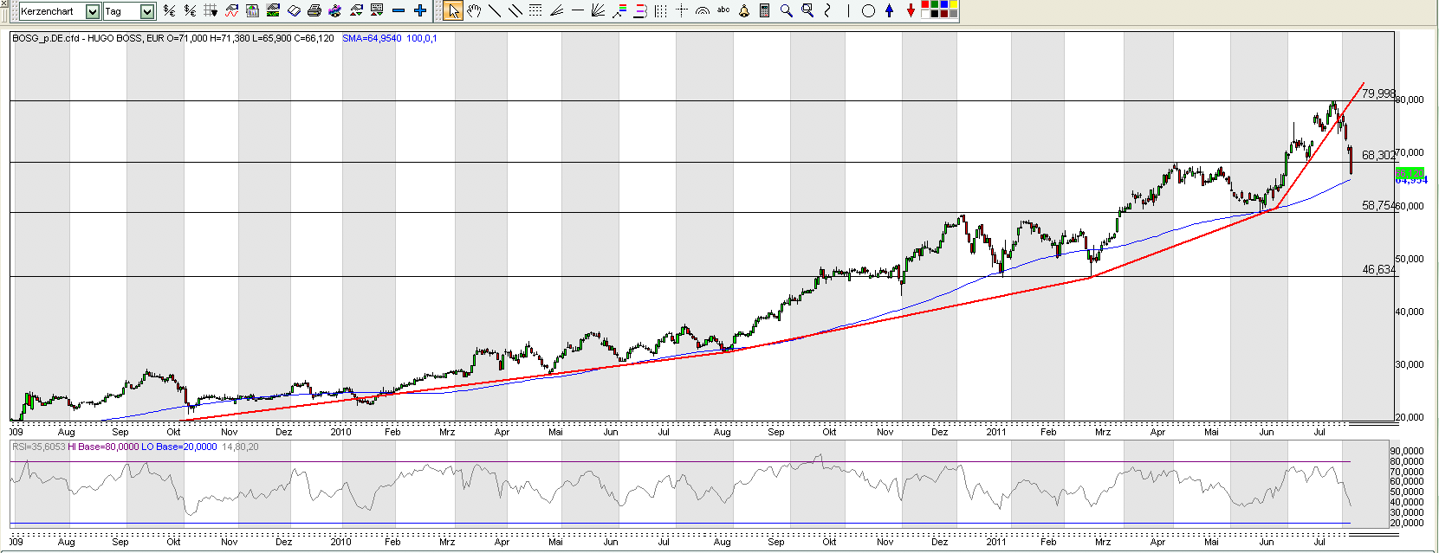Select the hand pan tool

click(x=474, y=10)
